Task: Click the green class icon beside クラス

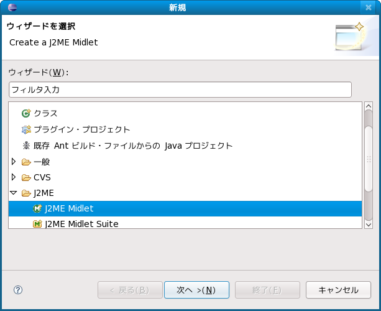Action: [x=26, y=113]
